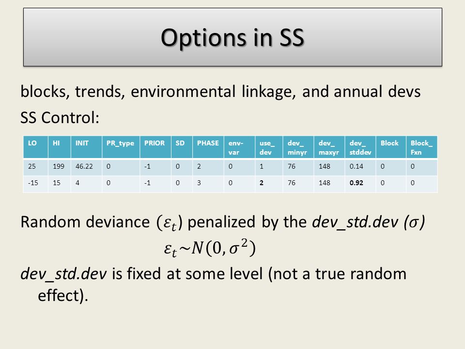This screenshot has height=349, width=465.
Task: Click the dev_stddev column header
Action: point(360,147)
